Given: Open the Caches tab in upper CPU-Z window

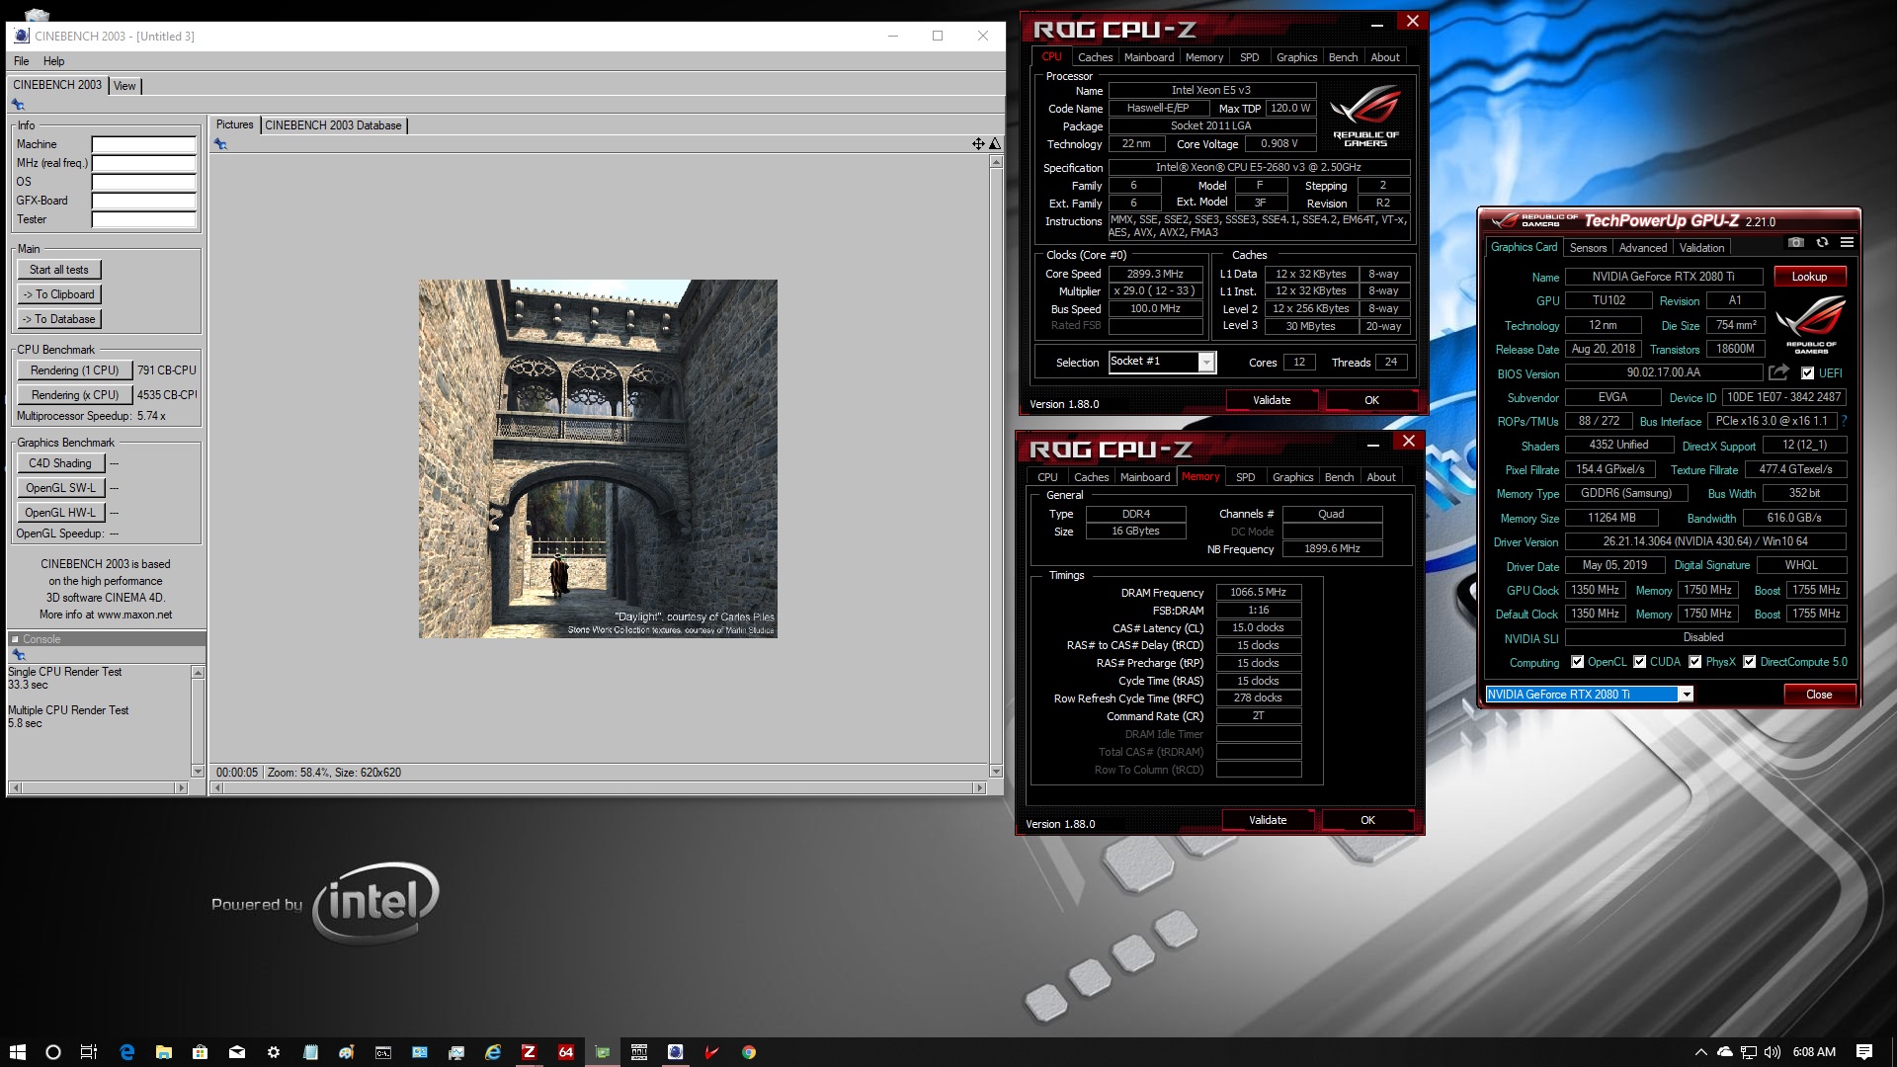Looking at the screenshot, I should tap(1095, 57).
